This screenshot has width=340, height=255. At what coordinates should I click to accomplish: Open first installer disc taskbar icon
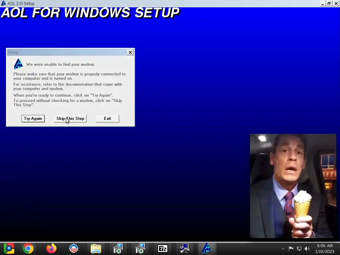point(118,248)
